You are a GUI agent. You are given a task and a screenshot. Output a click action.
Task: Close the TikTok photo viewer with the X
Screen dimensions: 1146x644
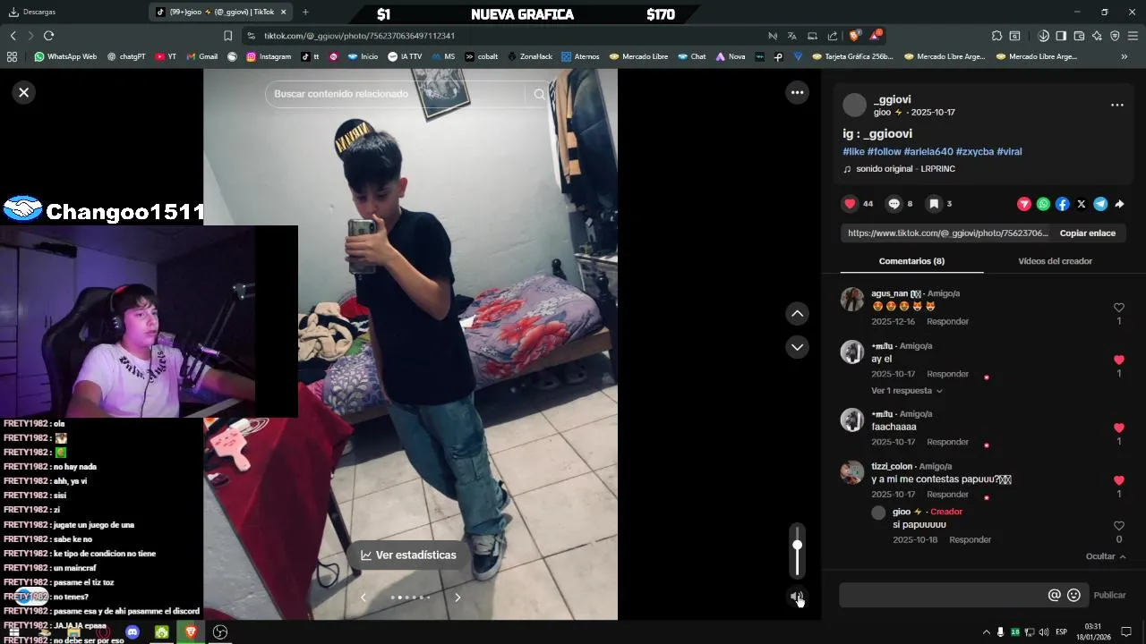pos(24,92)
